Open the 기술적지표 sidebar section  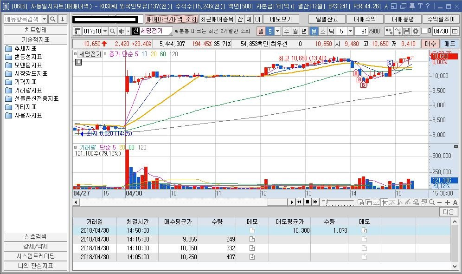pyautogui.click(x=35, y=39)
